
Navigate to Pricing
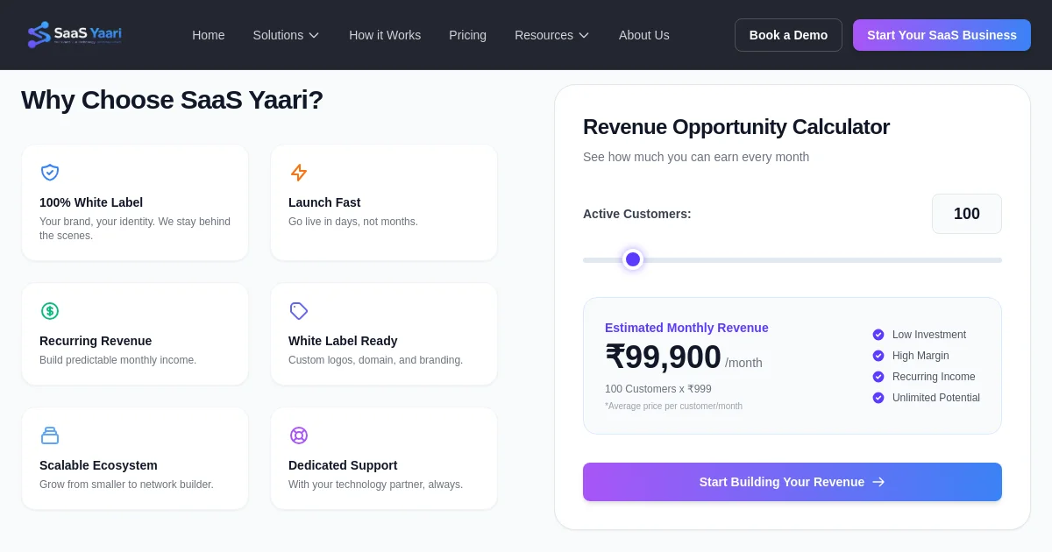pos(467,35)
